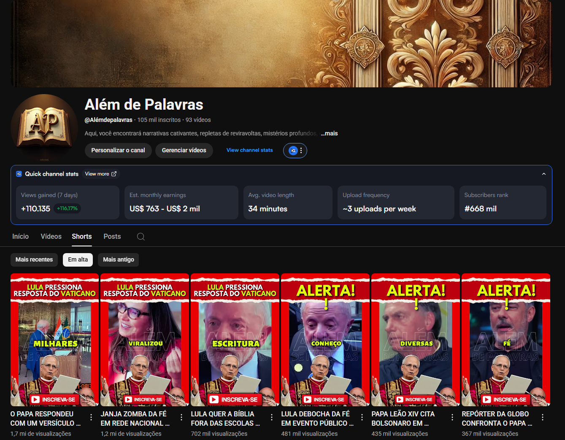The width and height of the screenshot is (565, 440).
Task: Open the 'DIVERSAS' short thumbnail
Action: click(416, 340)
